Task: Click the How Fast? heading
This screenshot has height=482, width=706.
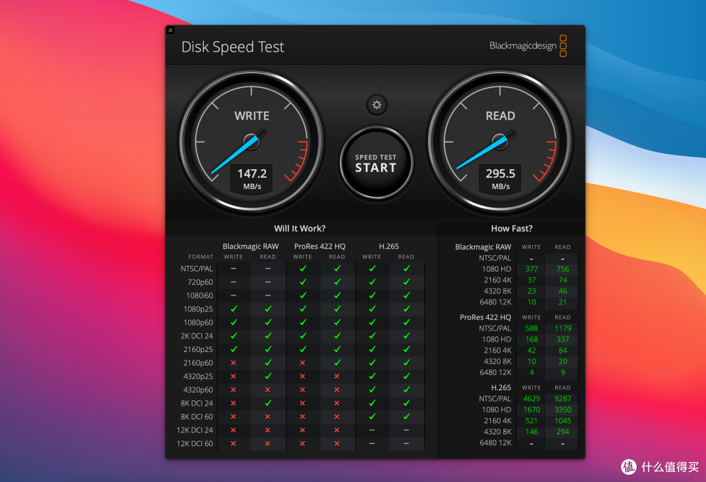Action: [x=511, y=228]
